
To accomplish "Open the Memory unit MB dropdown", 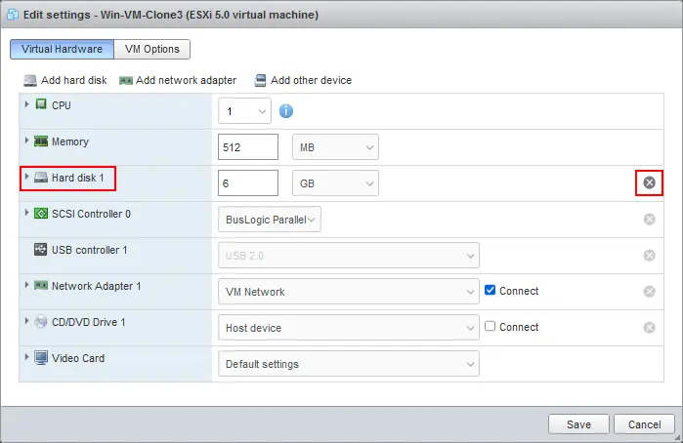I will 335,147.
